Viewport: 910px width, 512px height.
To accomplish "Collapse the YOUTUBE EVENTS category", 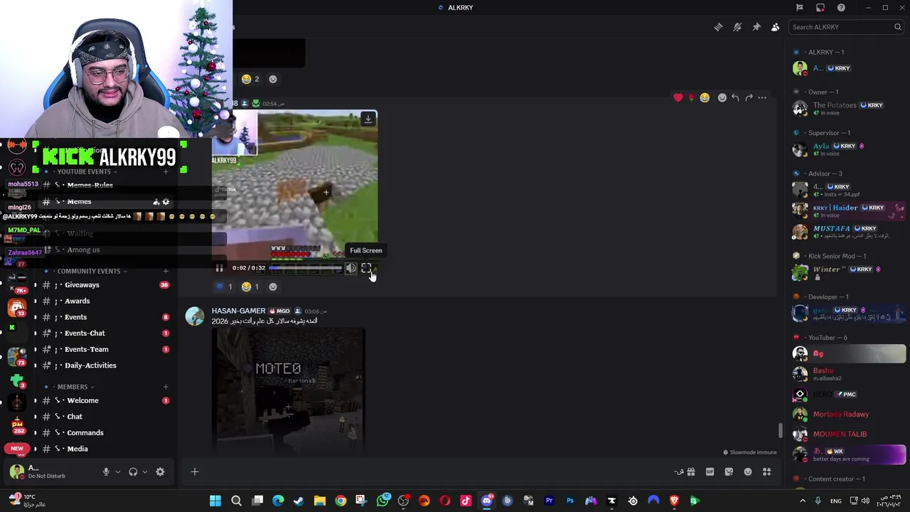I will pyautogui.click(x=84, y=171).
